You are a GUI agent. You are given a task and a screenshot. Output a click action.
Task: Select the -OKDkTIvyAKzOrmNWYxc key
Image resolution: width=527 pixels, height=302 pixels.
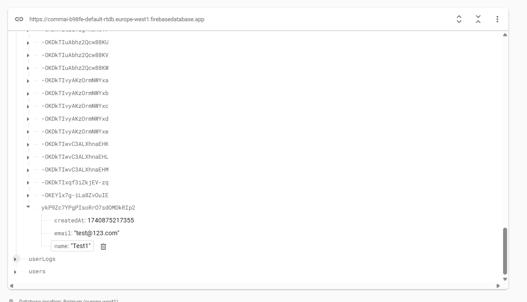[75, 106]
